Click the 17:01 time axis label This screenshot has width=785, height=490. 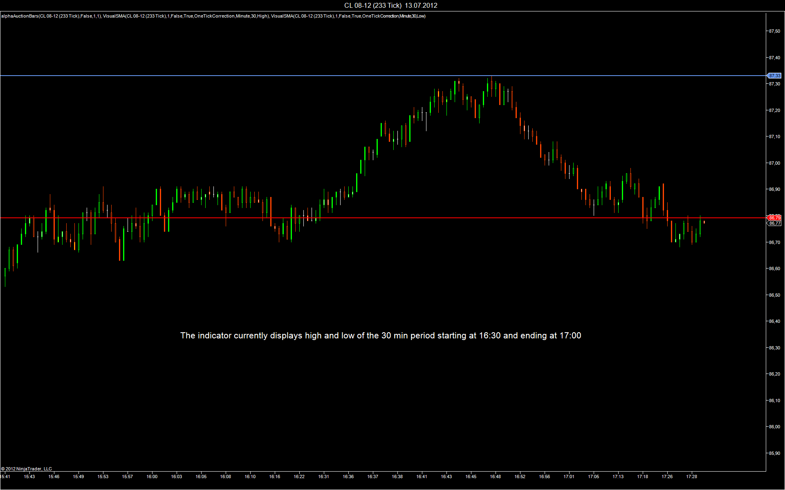(x=569, y=477)
